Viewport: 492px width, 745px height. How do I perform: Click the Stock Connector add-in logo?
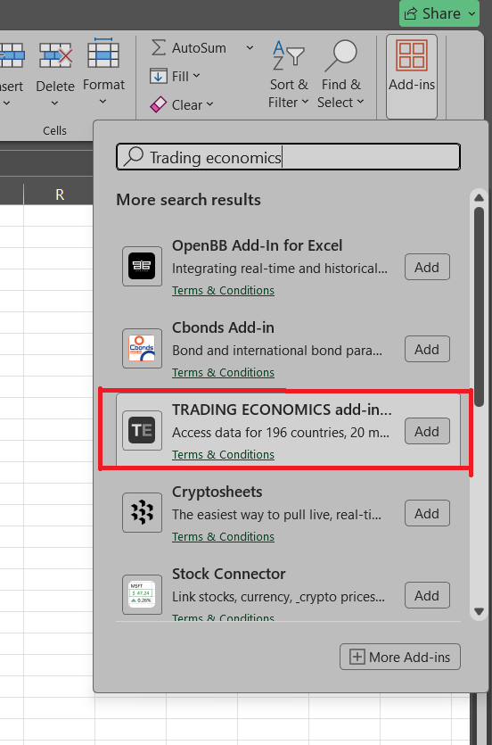coord(142,595)
